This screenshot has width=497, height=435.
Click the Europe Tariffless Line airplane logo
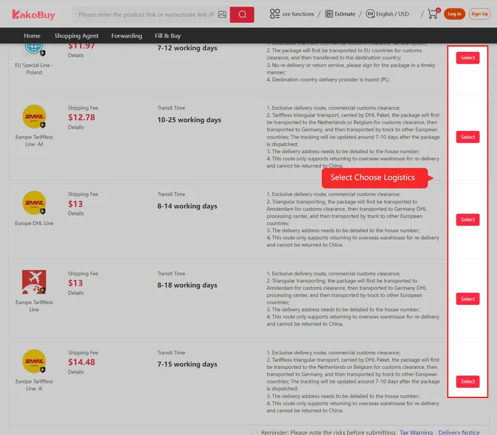(x=34, y=282)
